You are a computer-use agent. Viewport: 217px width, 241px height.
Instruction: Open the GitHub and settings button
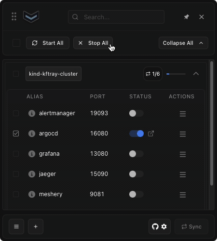tap(160, 227)
